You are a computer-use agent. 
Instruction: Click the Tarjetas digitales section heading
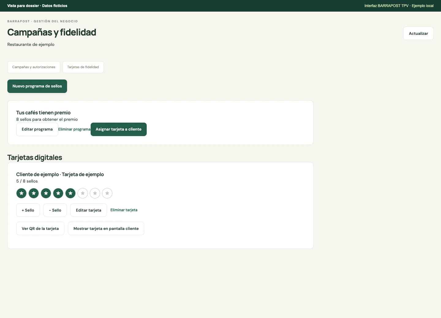pyautogui.click(x=35, y=157)
